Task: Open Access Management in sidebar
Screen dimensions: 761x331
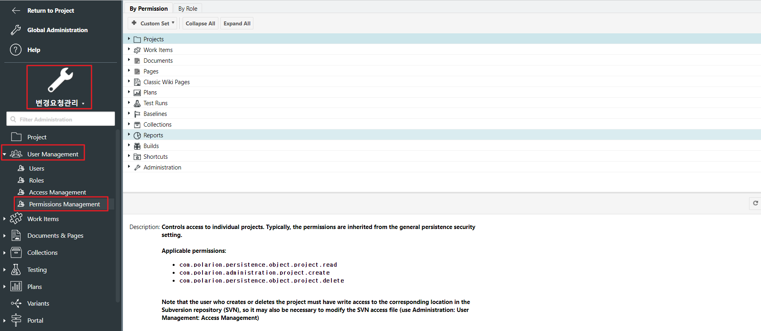Action: (x=57, y=192)
